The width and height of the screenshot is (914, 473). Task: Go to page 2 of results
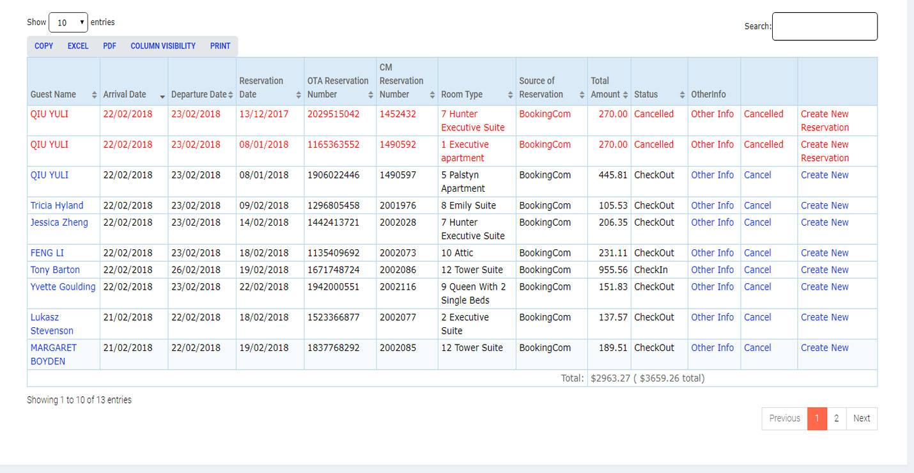(836, 419)
